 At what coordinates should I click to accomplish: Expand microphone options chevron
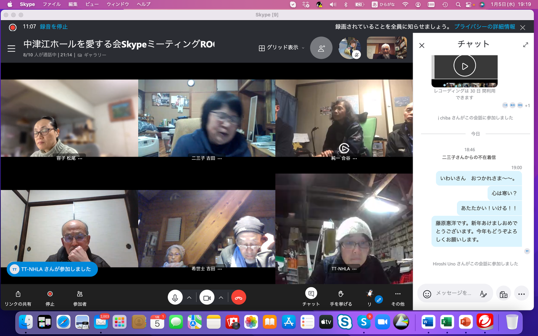click(x=189, y=297)
